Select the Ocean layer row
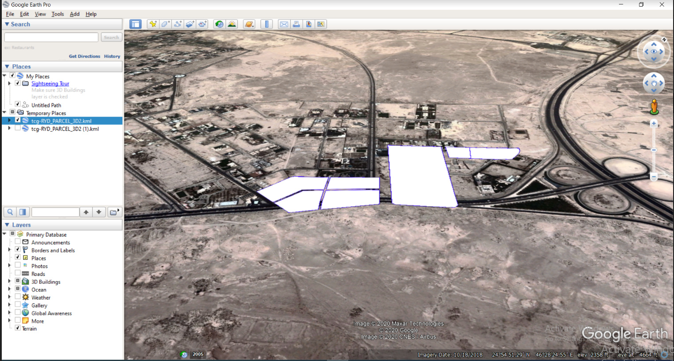 (x=39, y=290)
